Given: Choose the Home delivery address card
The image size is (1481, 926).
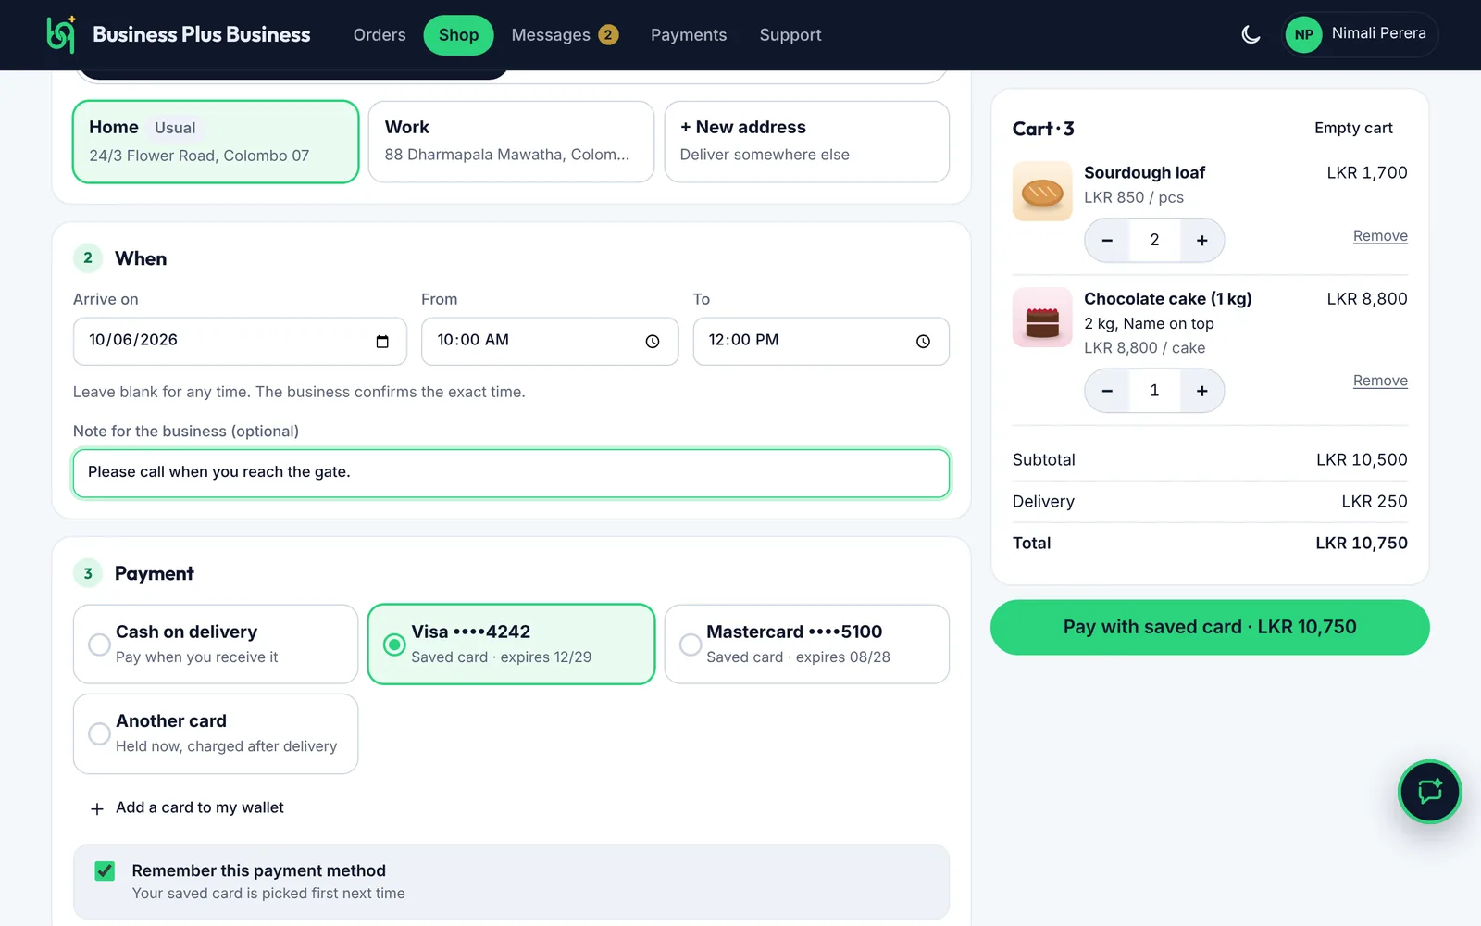Looking at the screenshot, I should pos(216,142).
